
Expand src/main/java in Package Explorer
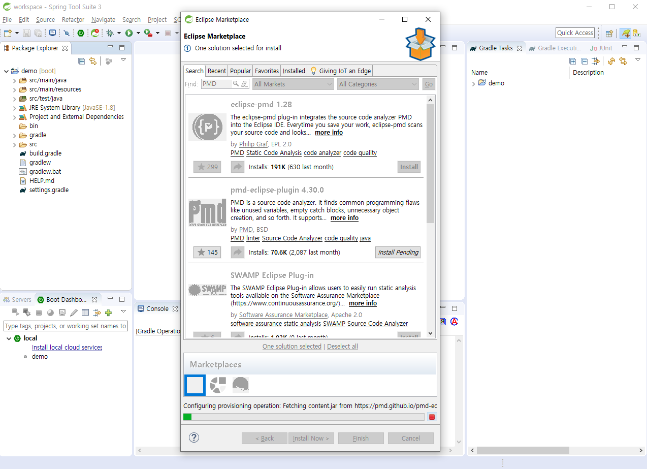coord(15,80)
